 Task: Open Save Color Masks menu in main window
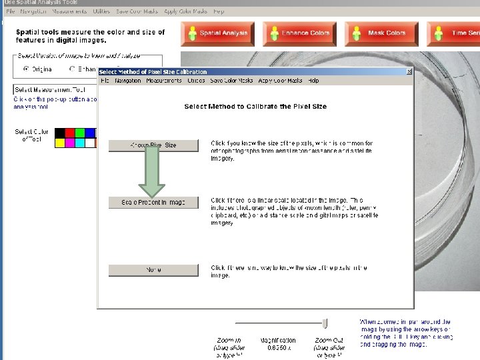click(x=137, y=11)
